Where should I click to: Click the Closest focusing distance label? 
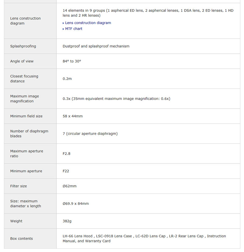click(x=24, y=79)
